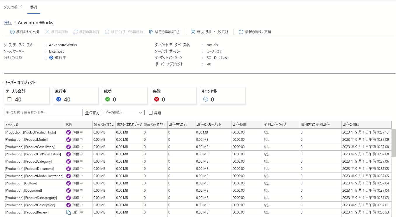
Task: Click the rocket status icon for ProductDescription row
Action: click(x=69, y=205)
